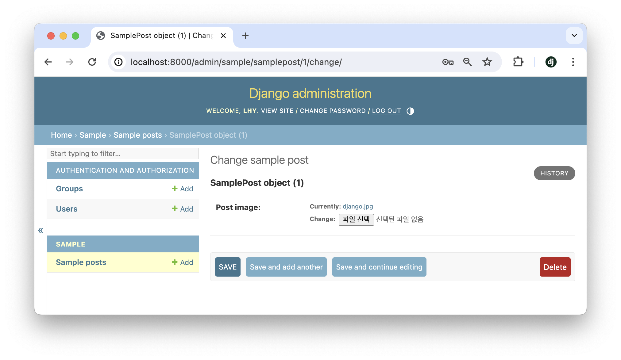Click the red Delete button
621x360 pixels.
tap(555, 267)
